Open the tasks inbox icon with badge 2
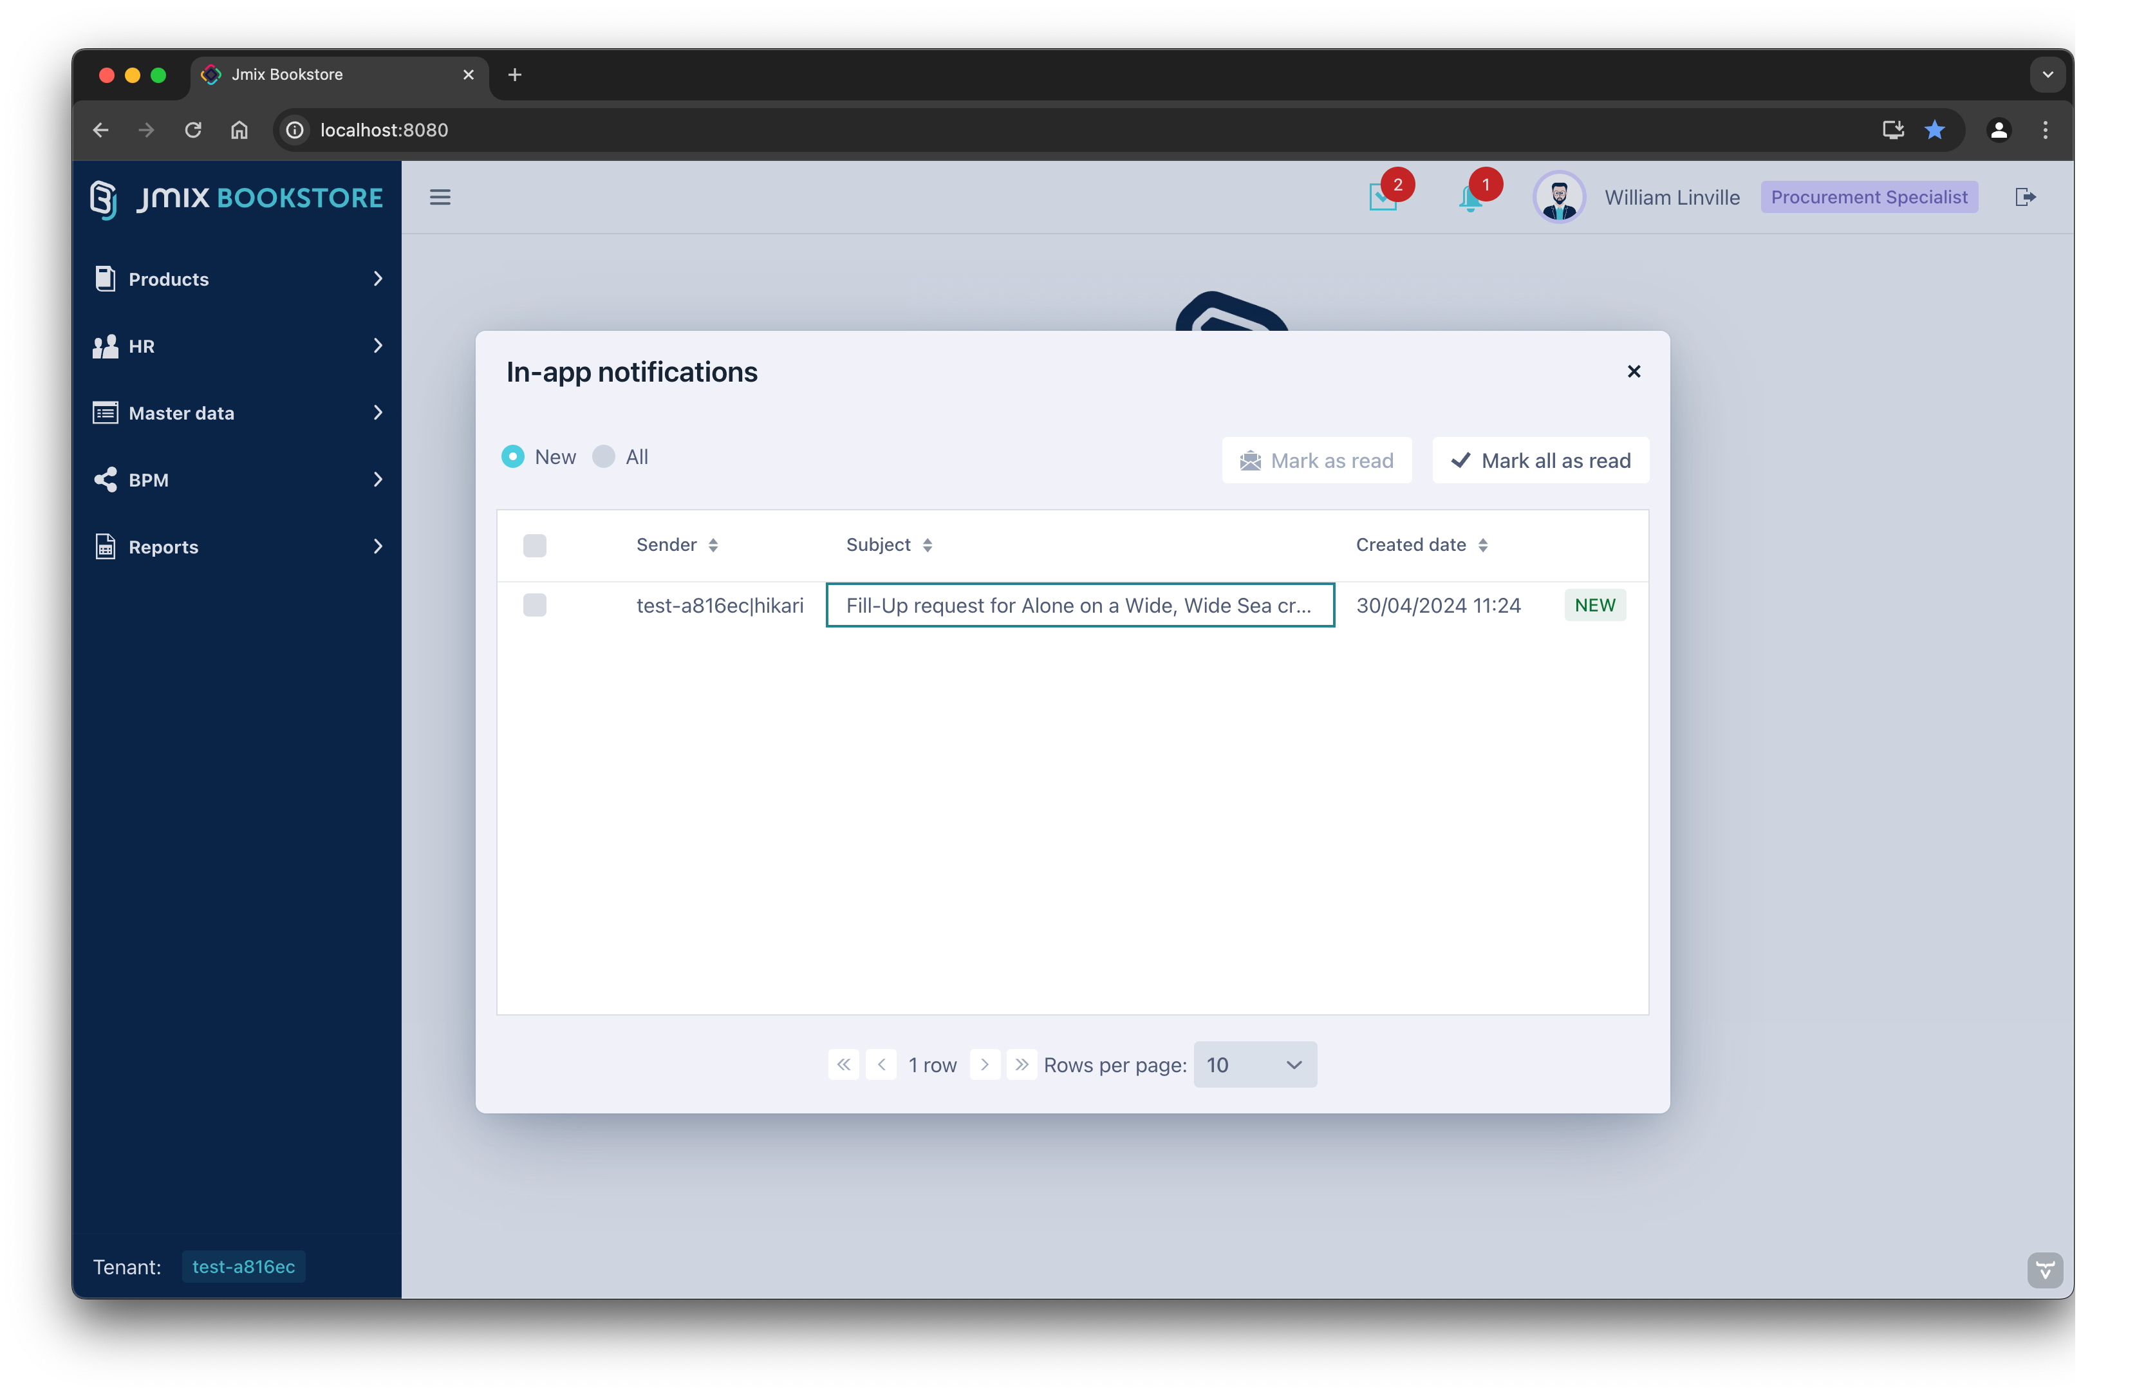This screenshot has height=1394, width=2146. tap(1381, 198)
